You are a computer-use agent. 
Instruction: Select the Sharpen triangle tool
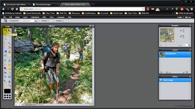[9, 60]
